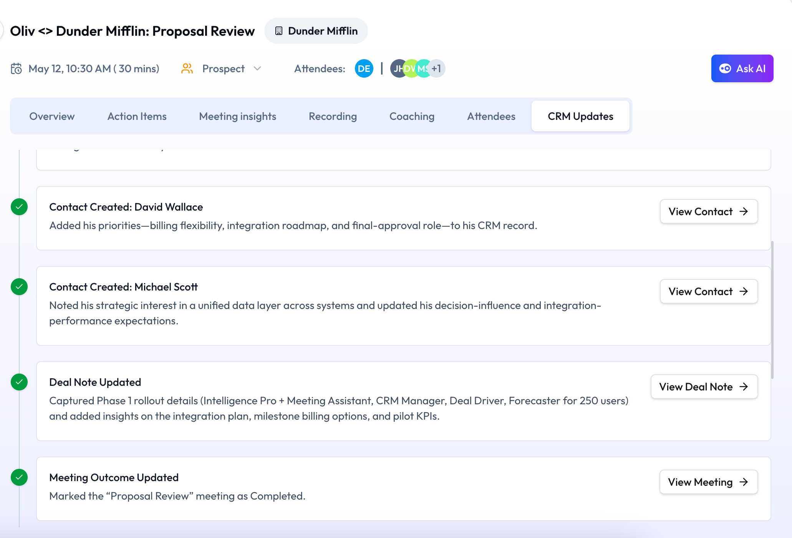The image size is (792, 538).
Task: Click green checkmark beside Deal Note Updated
Action: click(x=19, y=382)
